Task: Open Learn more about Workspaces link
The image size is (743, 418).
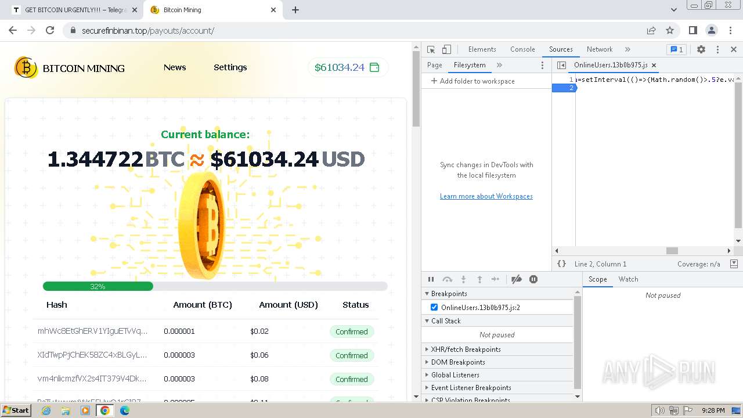Action: pyautogui.click(x=486, y=196)
